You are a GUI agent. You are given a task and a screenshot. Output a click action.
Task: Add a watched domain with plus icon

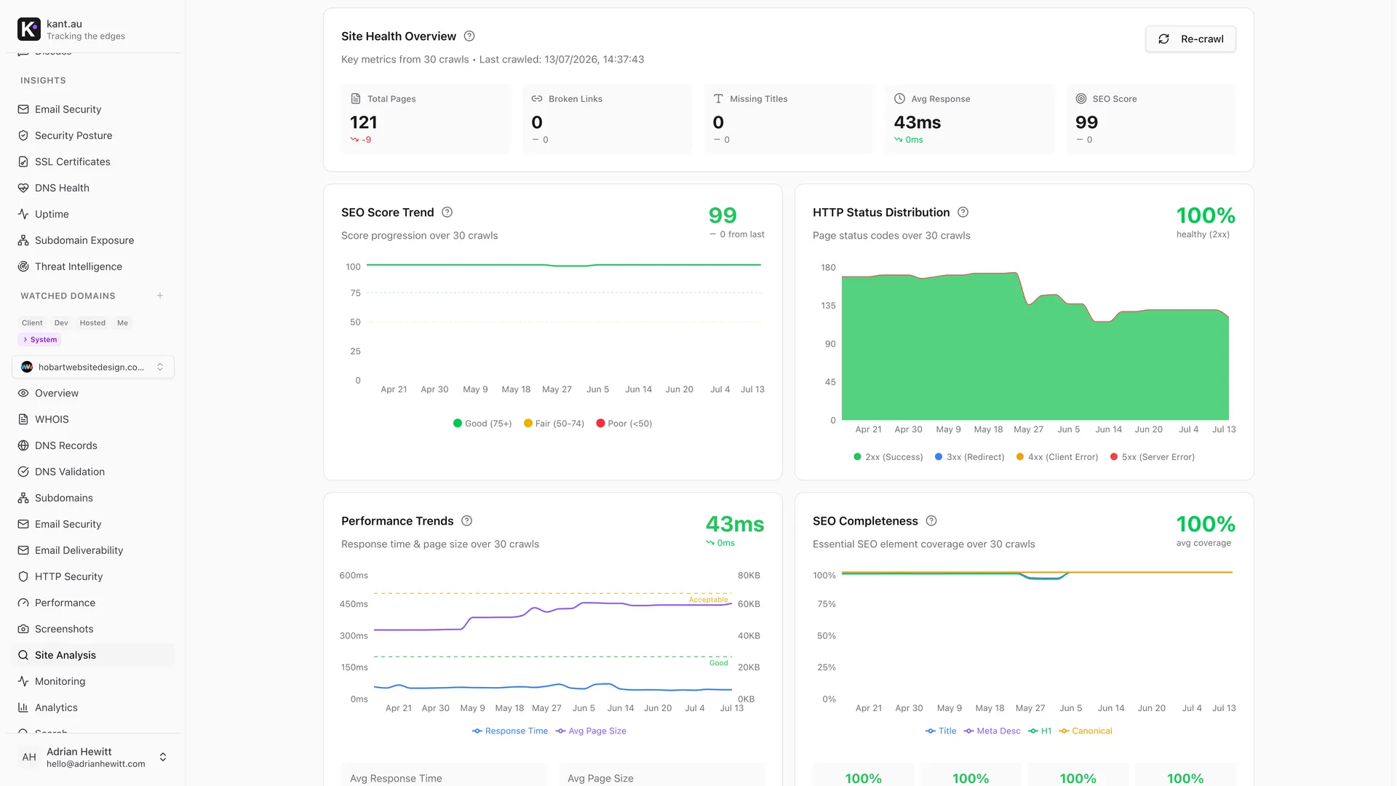tap(160, 296)
